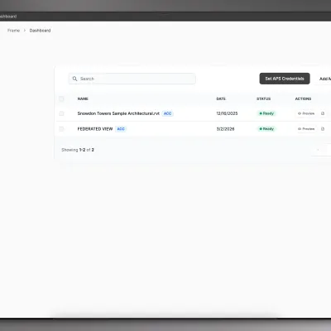
Task: Preview the FEDERATED VIEW model
Action: point(306,129)
